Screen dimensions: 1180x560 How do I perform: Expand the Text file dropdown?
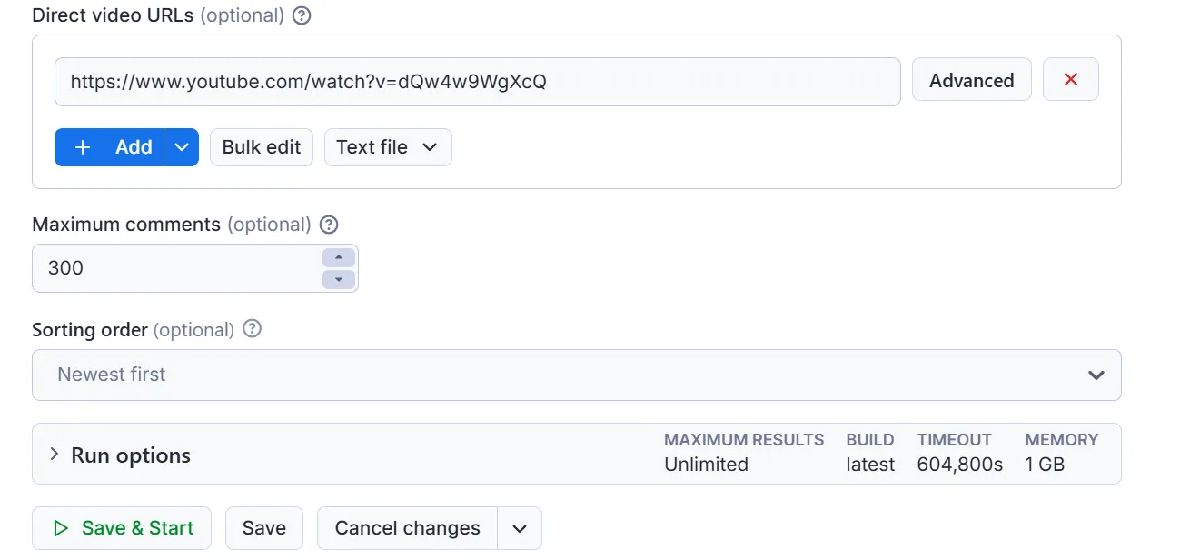coord(388,147)
